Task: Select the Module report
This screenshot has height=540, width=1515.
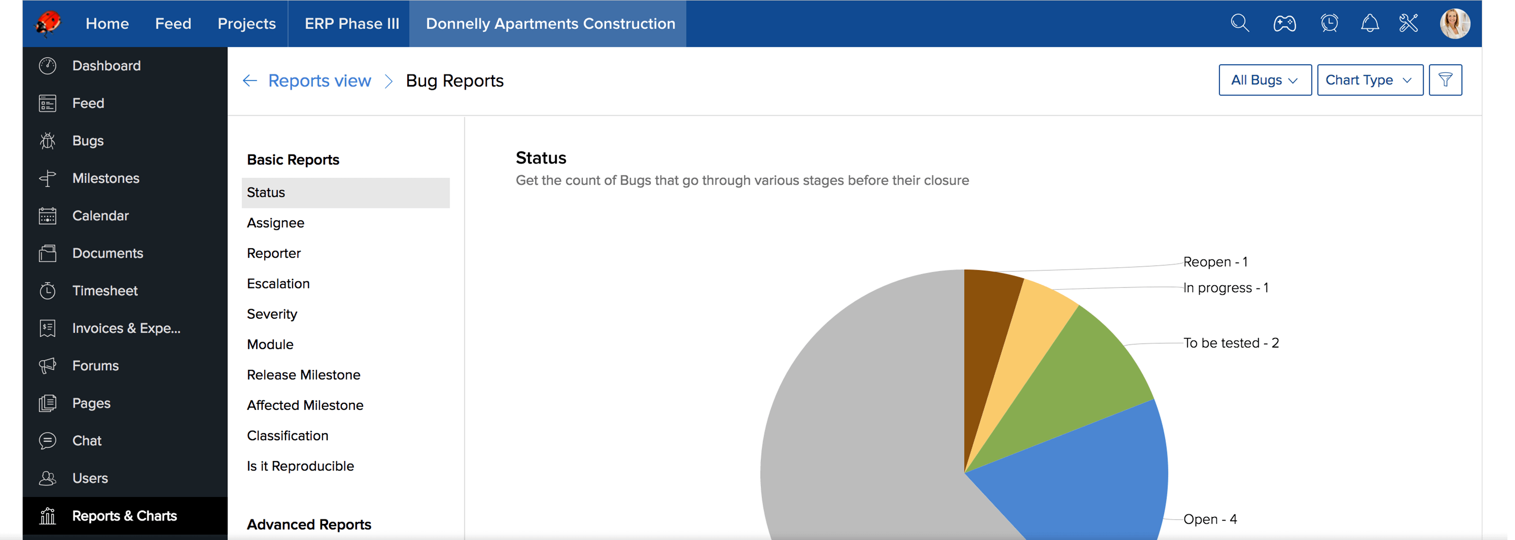Action: (270, 344)
